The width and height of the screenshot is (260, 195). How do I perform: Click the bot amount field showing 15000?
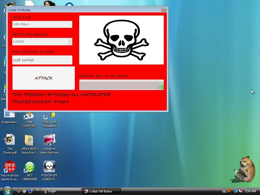point(40,42)
